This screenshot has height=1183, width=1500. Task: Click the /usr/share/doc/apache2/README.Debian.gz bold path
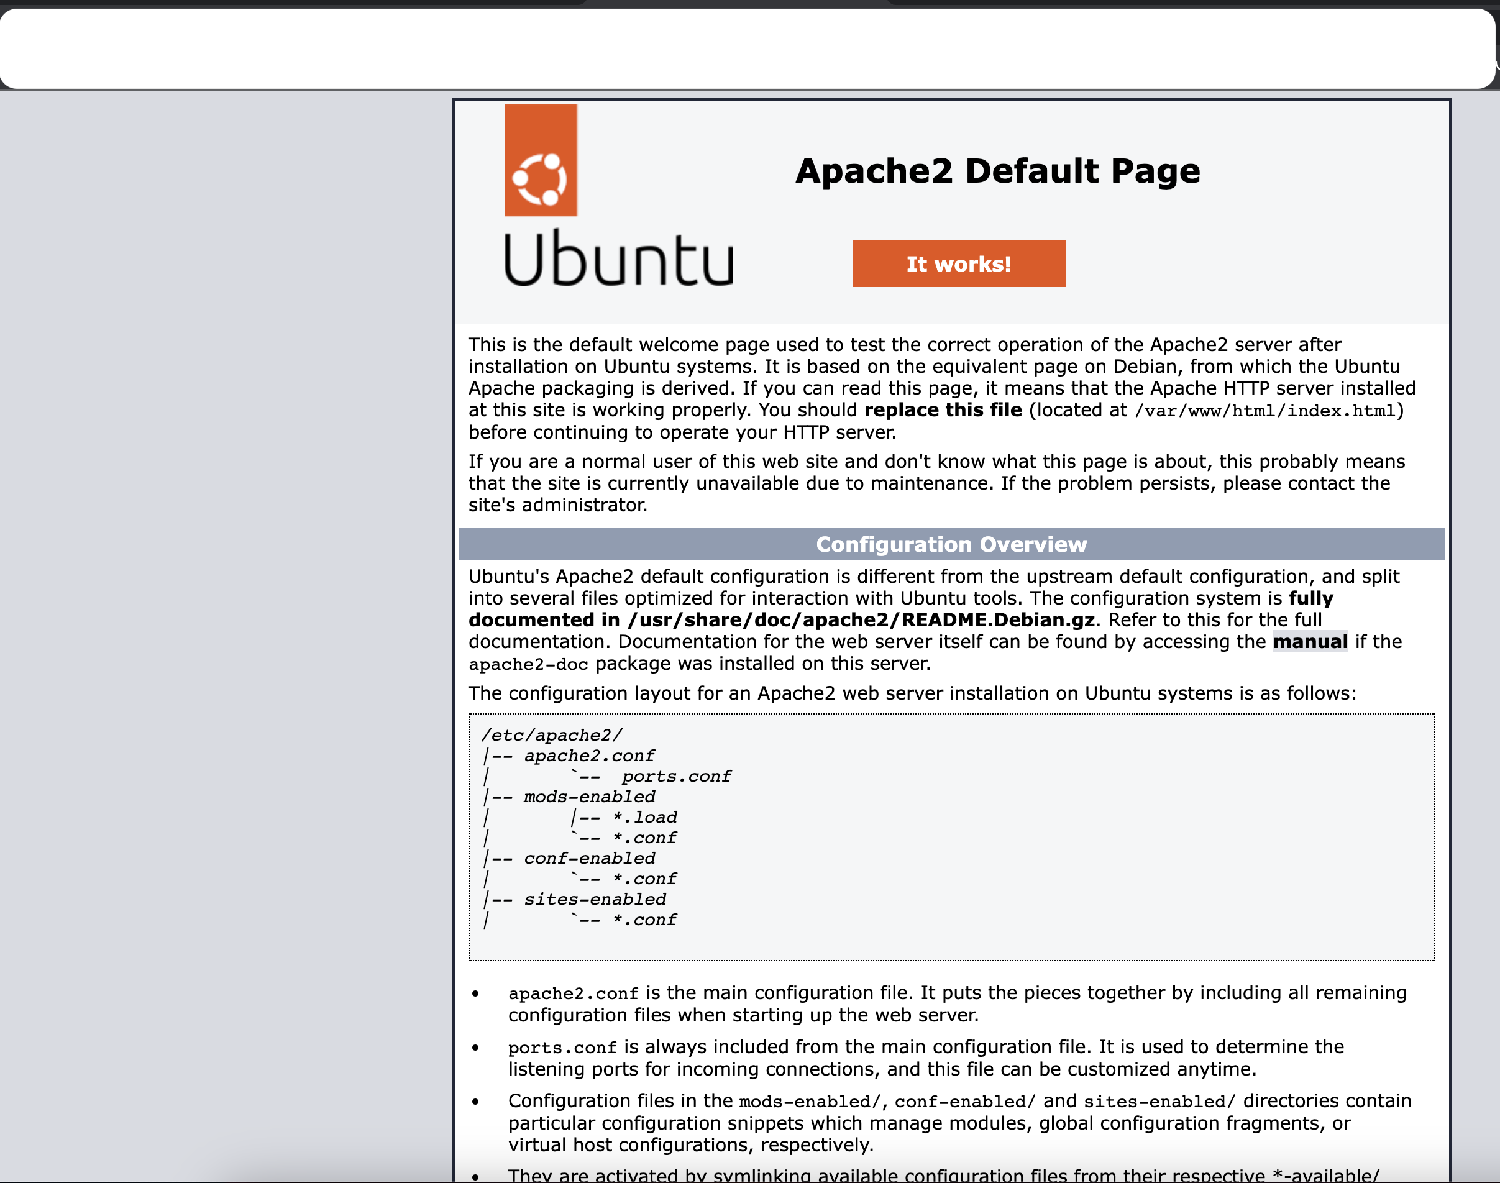coord(861,620)
